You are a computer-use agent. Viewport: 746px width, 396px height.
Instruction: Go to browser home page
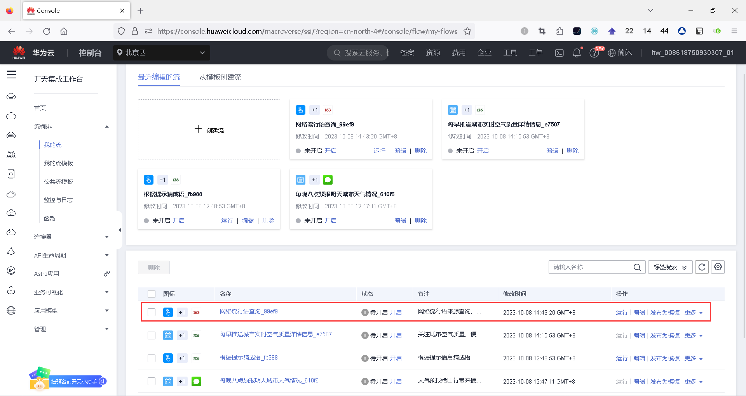point(64,31)
